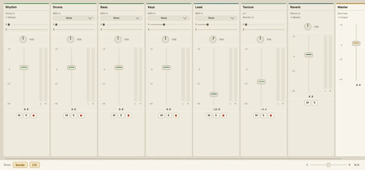Click the Texture volume fader handle
The width and height of the screenshot is (365, 170).
pos(261,82)
